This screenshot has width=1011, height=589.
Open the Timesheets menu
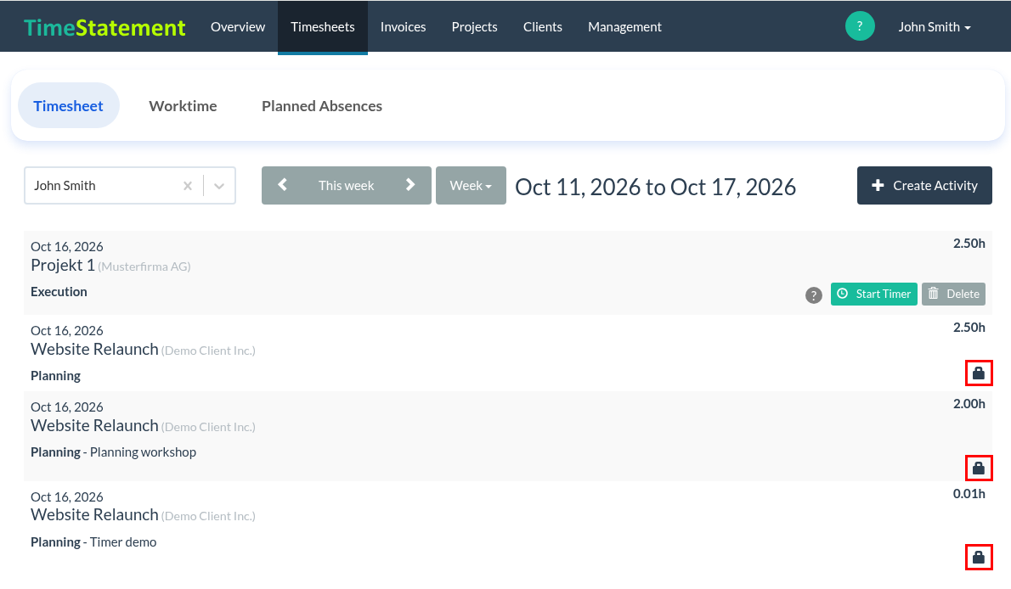point(322,27)
